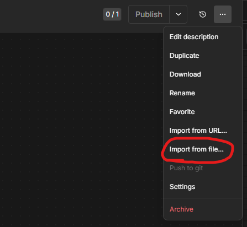
Task: Expand the Publish dropdown arrow
Action: pyautogui.click(x=178, y=14)
